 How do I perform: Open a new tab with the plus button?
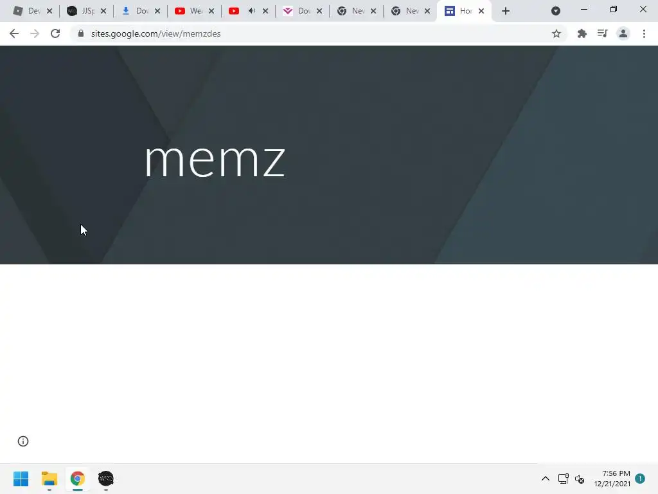pyautogui.click(x=506, y=12)
